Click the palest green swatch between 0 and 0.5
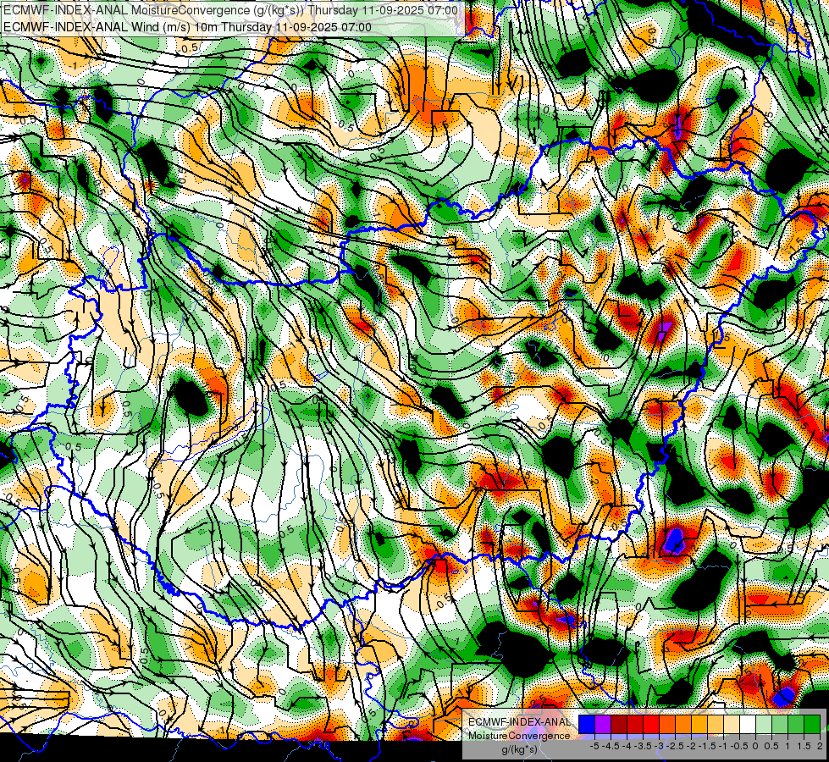This screenshot has height=762, width=829. pos(764,725)
